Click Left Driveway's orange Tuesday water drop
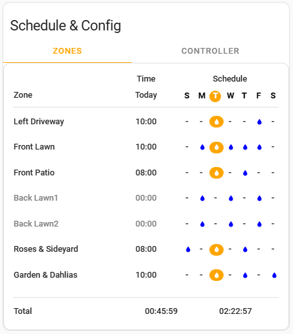The height and width of the screenshot is (334, 293). click(x=217, y=122)
